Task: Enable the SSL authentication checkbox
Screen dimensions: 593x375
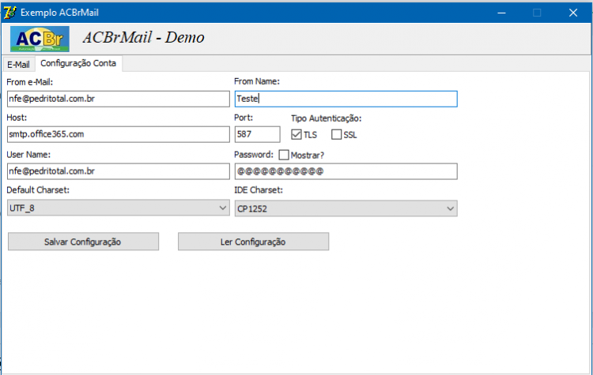Action: pos(336,134)
